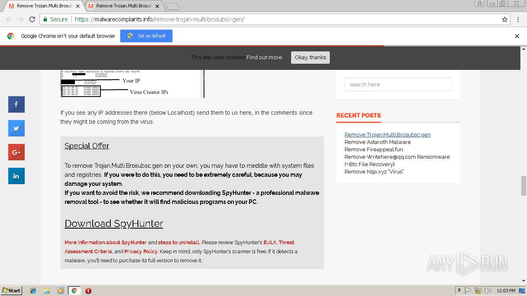Share page on Google Plus
Image resolution: width=527 pixels, height=296 pixels.
(16, 152)
